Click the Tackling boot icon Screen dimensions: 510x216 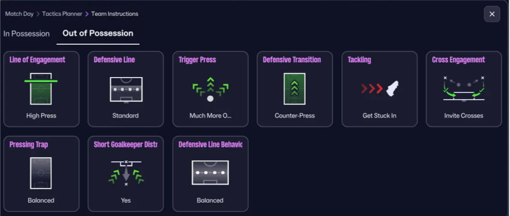[380, 89]
